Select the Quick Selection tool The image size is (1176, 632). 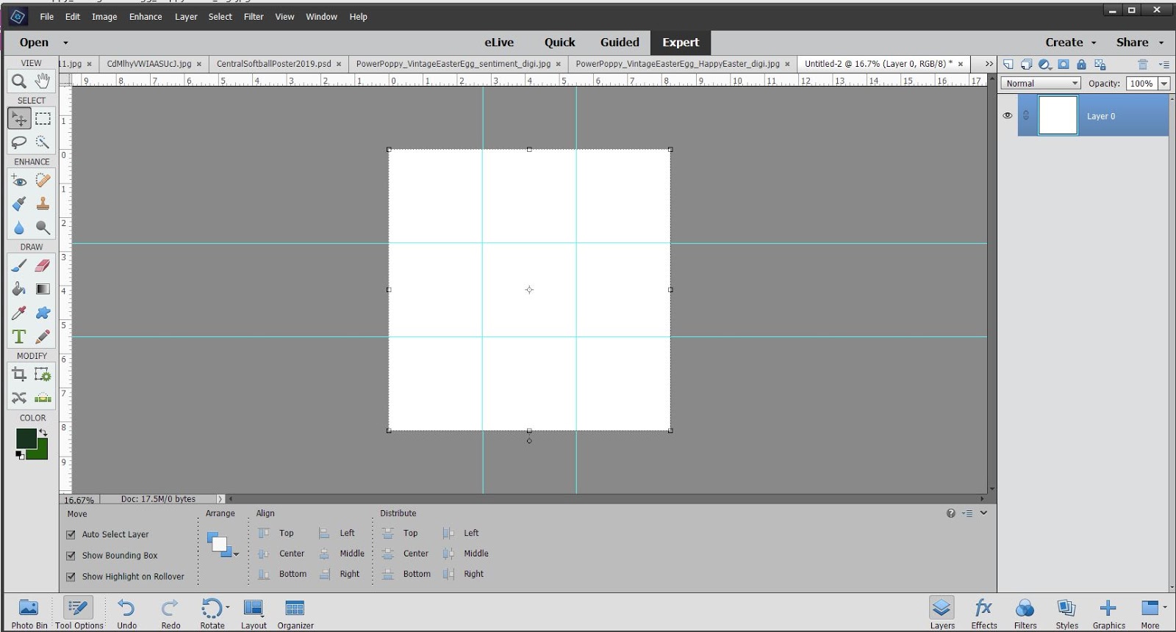[43, 142]
